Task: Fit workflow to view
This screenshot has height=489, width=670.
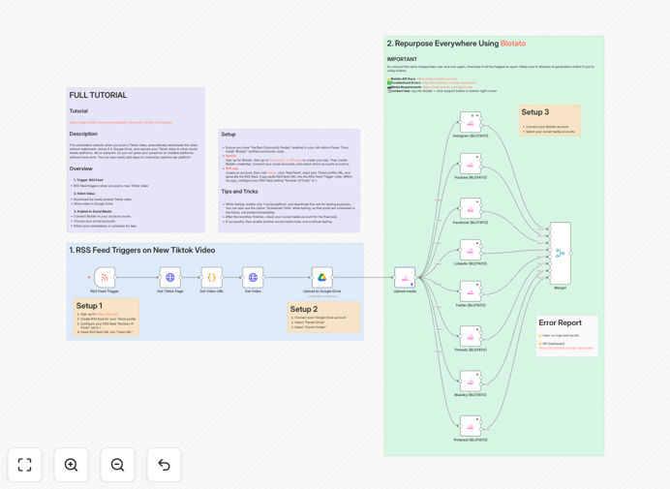Action: (x=25, y=465)
